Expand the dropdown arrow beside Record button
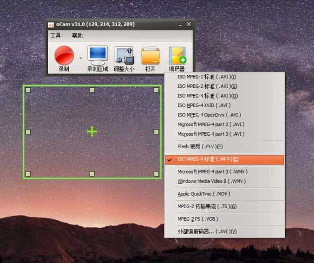 click(x=80, y=59)
